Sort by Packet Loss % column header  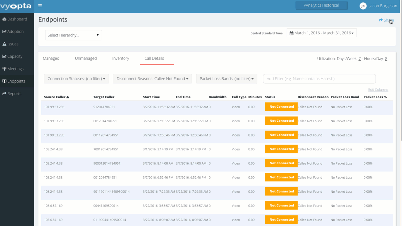(375, 97)
